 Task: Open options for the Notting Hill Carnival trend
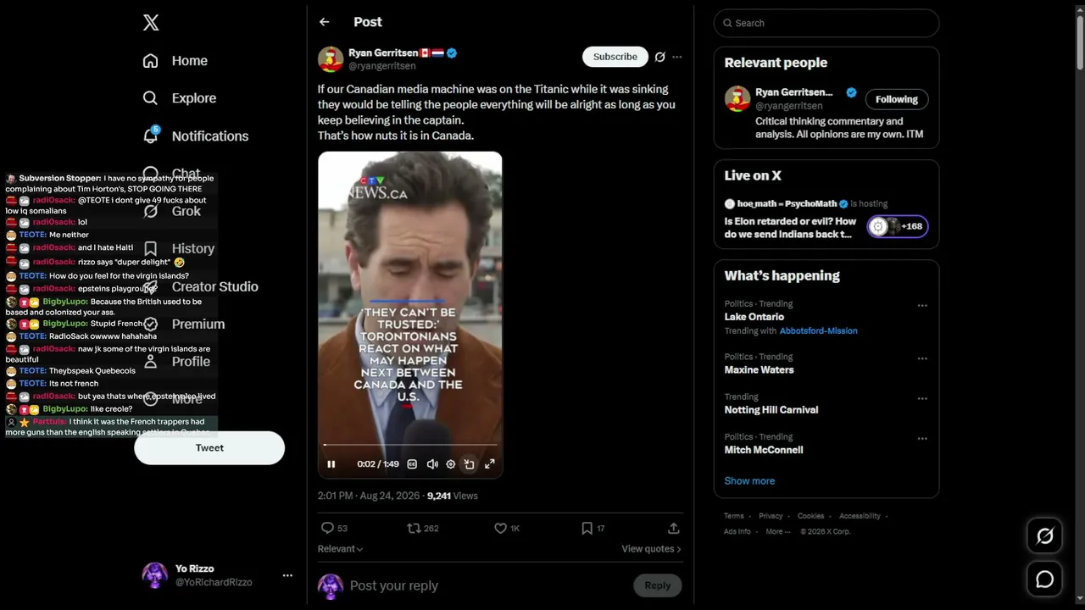[922, 398]
